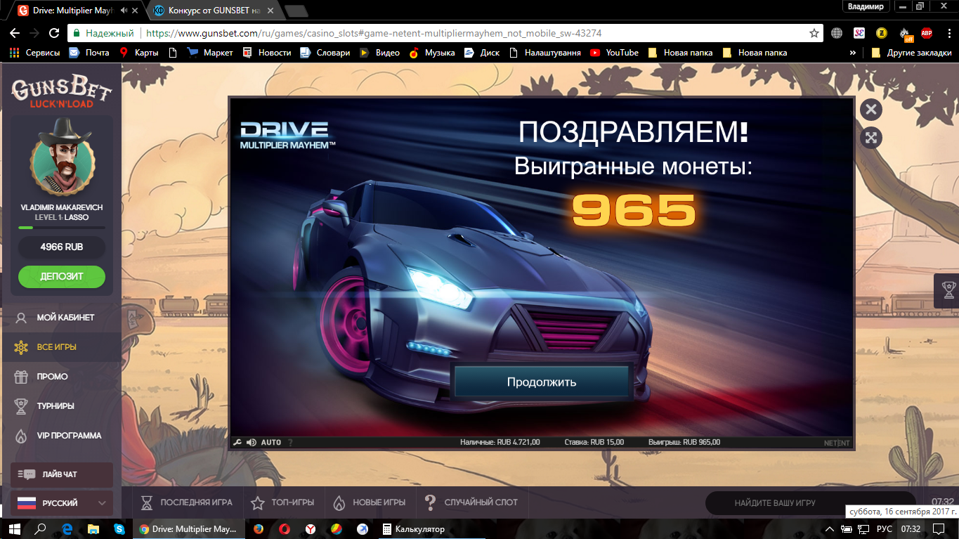Screen dimensions: 959x539
Task: Open the Новости bookmark
Action: click(x=267, y=53)
